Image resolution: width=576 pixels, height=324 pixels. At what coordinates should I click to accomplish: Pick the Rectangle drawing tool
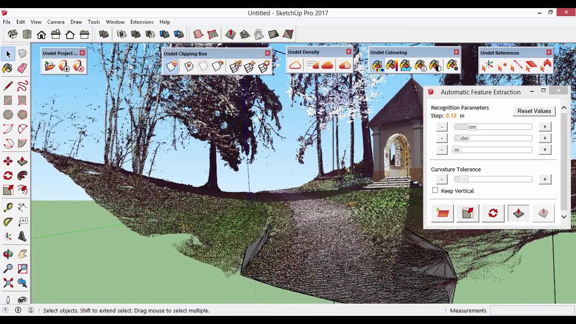click(x=8, y=100)
